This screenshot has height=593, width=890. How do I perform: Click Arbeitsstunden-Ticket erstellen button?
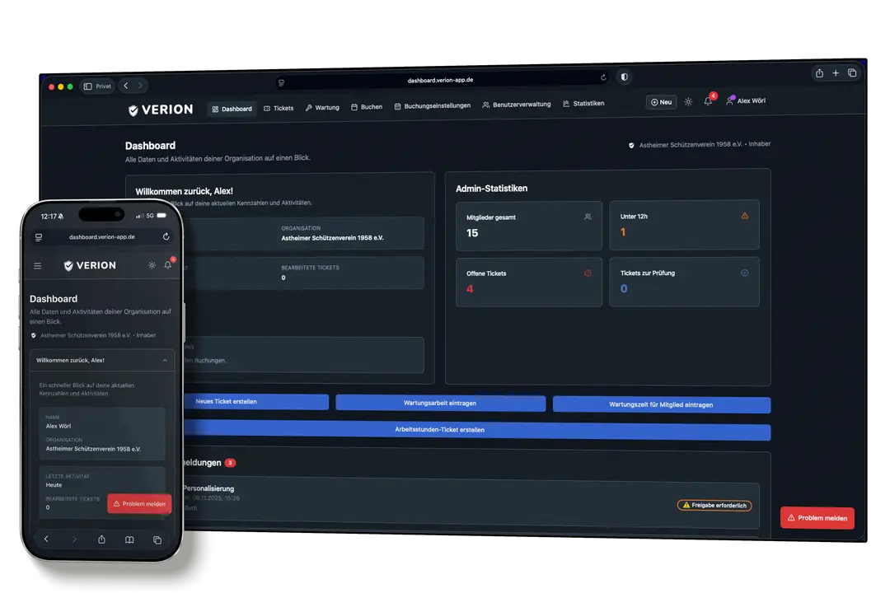(439, 430)
